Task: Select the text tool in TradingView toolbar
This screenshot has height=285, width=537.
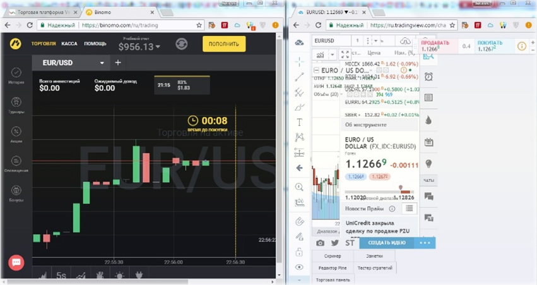Action: (x=299, y=122)
